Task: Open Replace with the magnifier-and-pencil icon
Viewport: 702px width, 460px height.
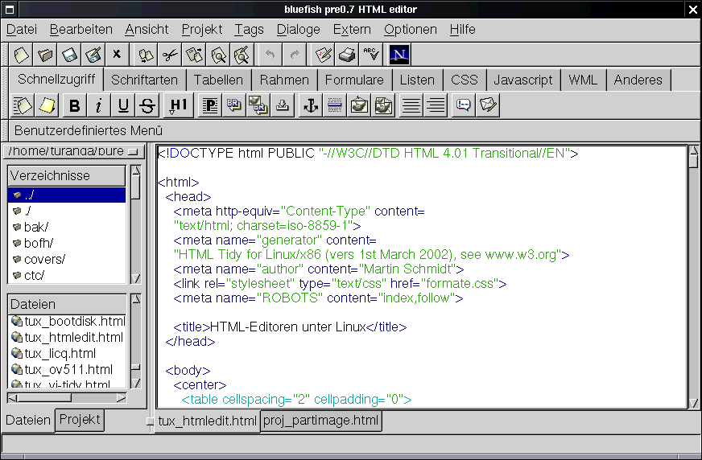Action: (242, 55)
